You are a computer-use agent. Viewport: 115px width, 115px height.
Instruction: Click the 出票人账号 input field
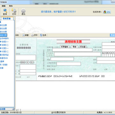coord(109,50)
